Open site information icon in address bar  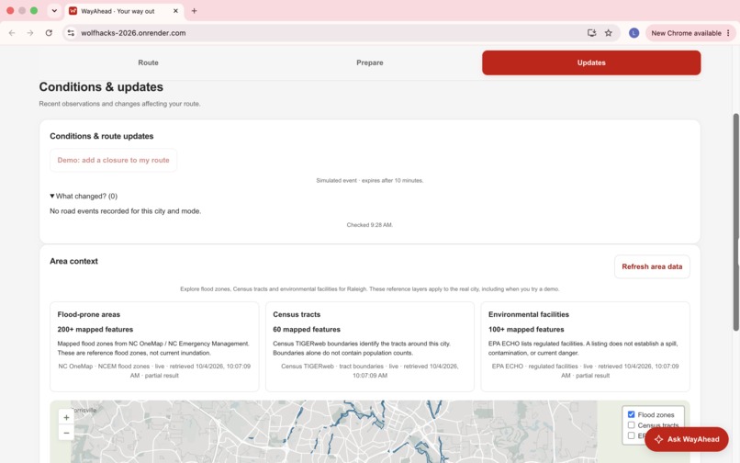(71, 33)
